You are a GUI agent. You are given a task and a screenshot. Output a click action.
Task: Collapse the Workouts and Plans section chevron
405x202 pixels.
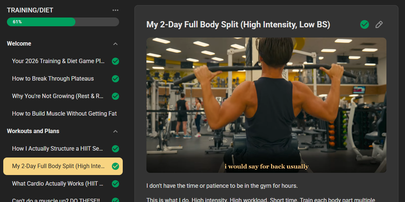point(115,131)
